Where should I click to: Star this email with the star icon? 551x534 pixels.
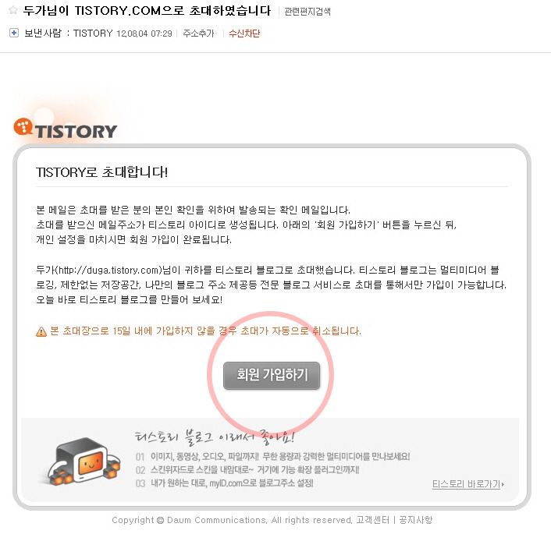13,10
